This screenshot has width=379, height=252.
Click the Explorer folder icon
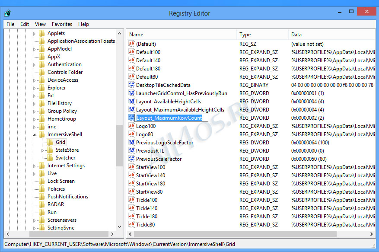(x=42, y=88)
